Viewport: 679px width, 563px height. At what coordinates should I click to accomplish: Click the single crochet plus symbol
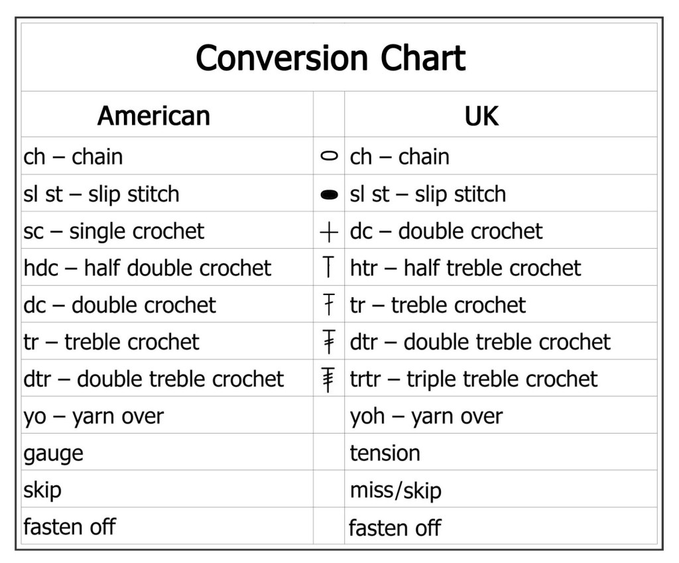coord(329,231)
